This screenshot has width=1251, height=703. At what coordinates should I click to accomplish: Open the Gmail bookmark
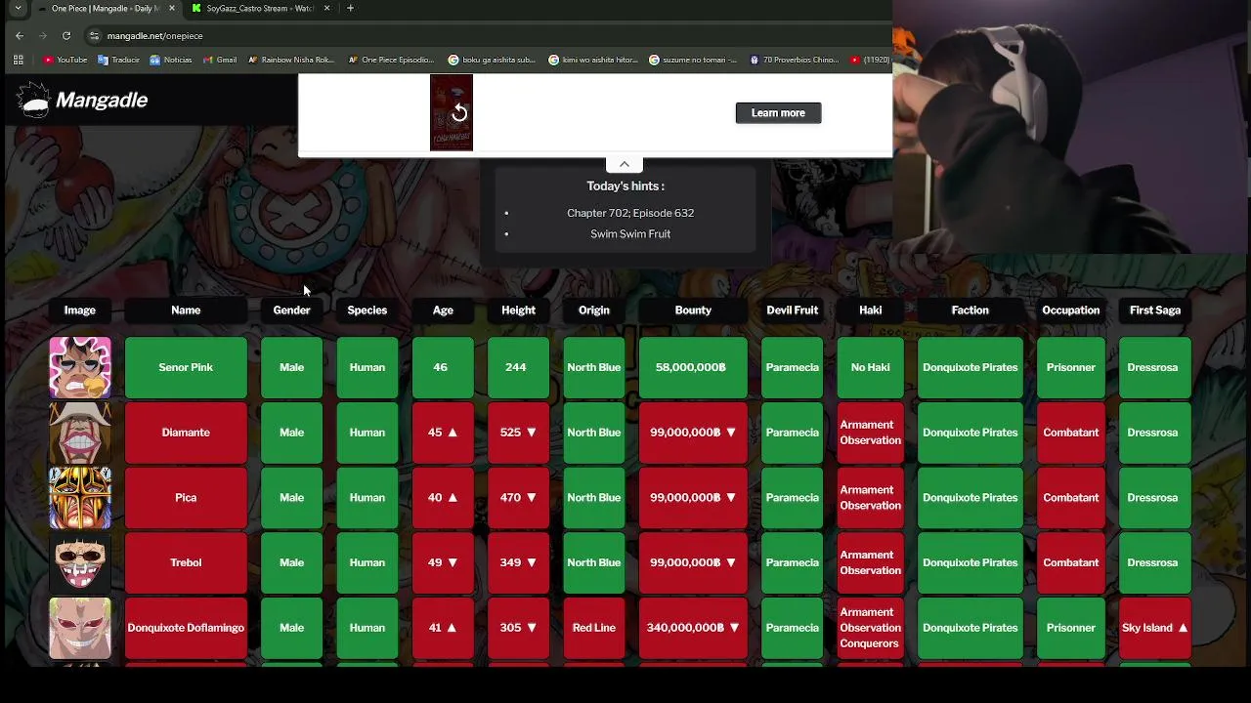pos(220,60)
